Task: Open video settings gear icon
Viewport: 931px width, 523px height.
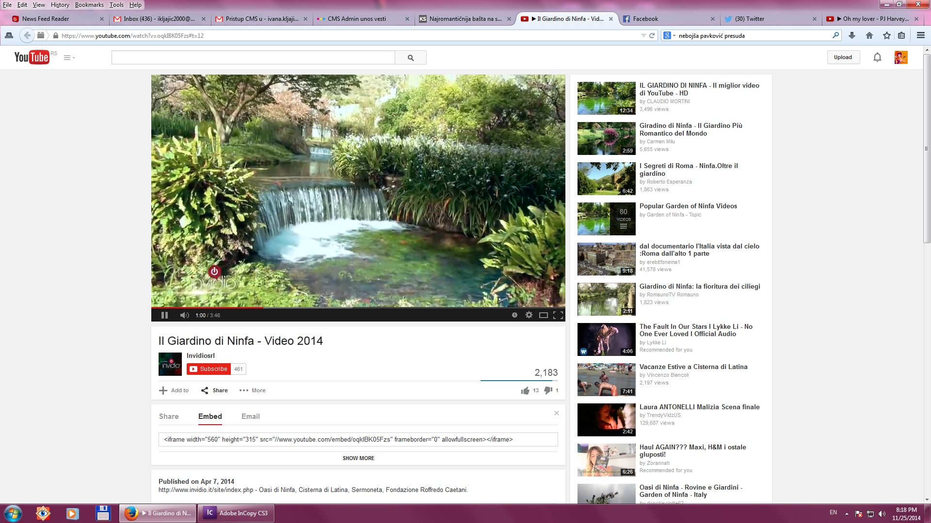Action: (529, 315)
